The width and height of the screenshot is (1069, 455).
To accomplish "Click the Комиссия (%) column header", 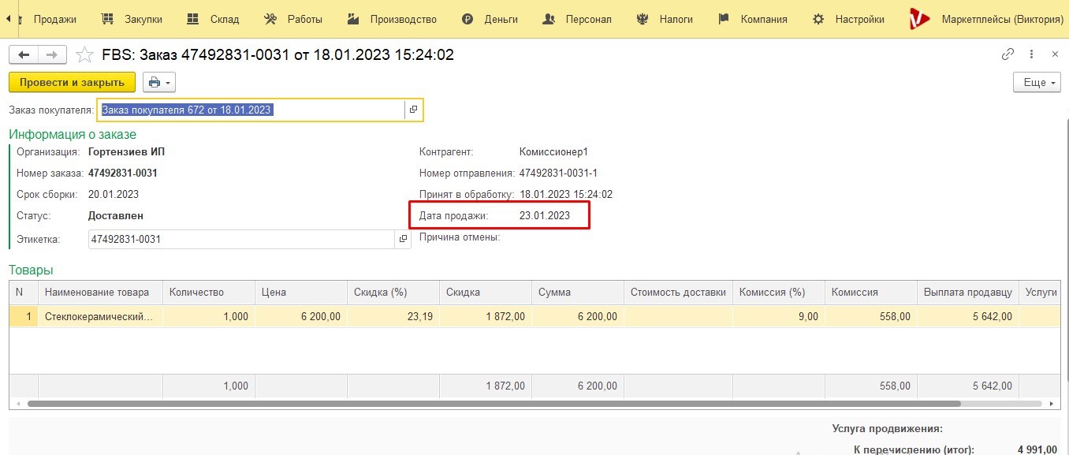I will [779, 292].
